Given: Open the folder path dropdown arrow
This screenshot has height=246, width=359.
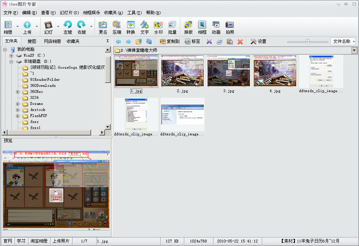Looking at the screenshot, I should [x=354, y=51].
